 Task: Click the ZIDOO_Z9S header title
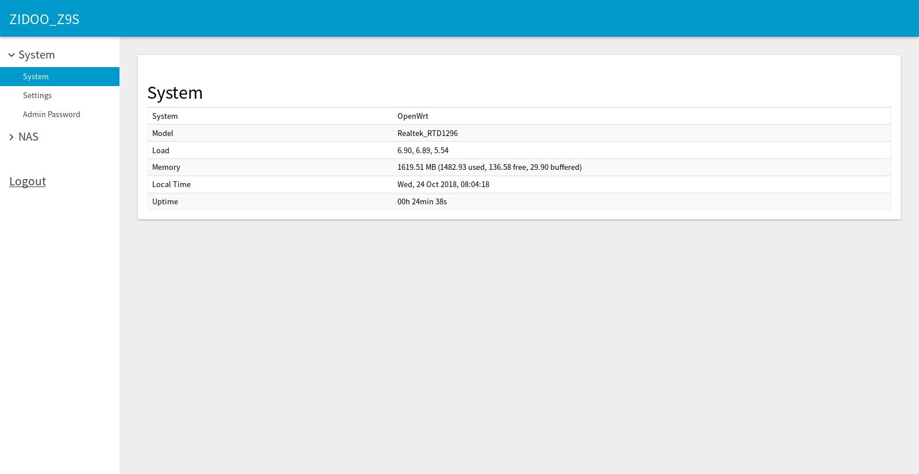[44, 19]
